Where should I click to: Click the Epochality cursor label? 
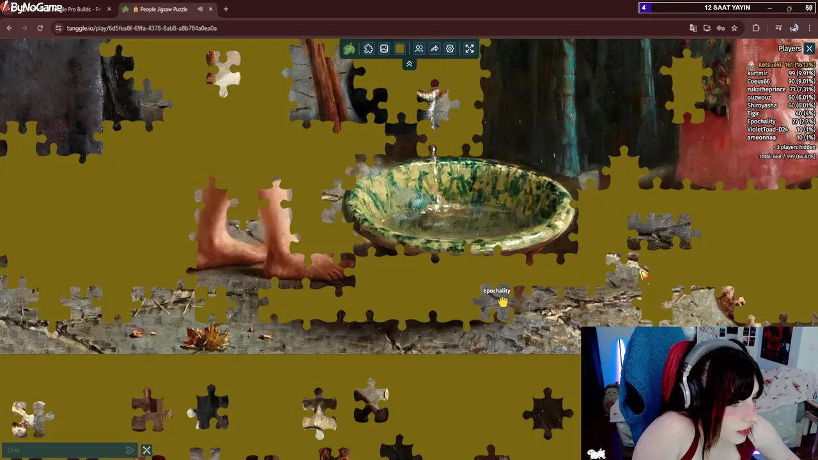tap(497, 291)
